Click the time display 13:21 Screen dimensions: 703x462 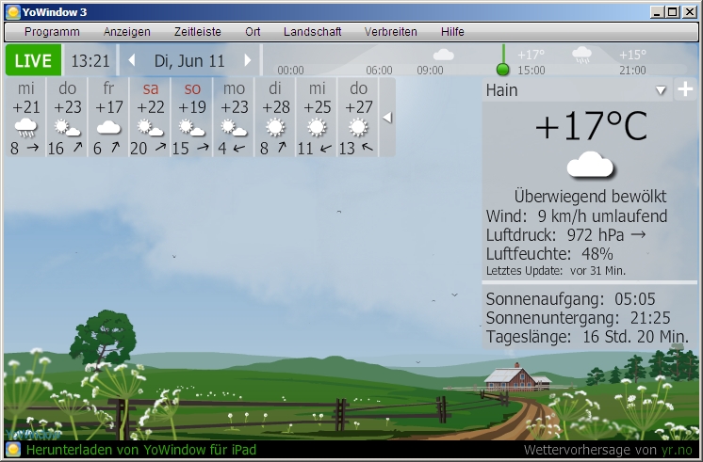pyautogui.click(x=90, y=60)
